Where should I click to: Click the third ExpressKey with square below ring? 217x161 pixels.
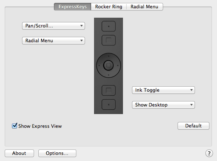point(109,91)
